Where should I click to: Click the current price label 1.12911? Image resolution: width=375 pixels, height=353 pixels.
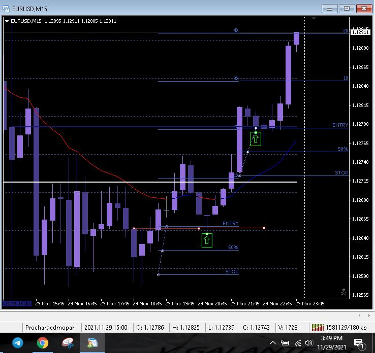coord(360,32)
